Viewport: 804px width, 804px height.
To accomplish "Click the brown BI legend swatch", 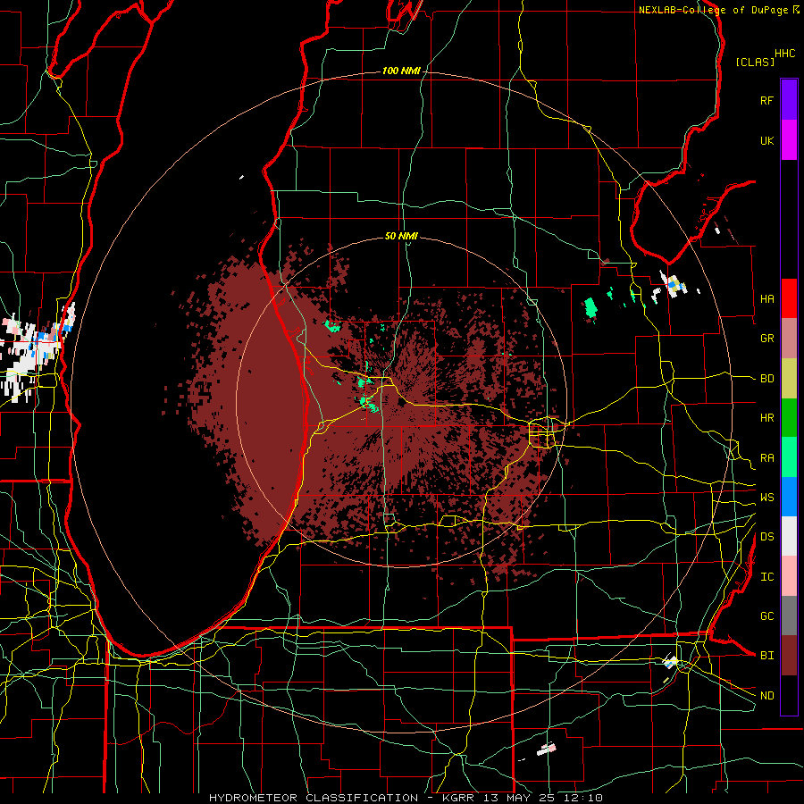I will click(789, 656).
